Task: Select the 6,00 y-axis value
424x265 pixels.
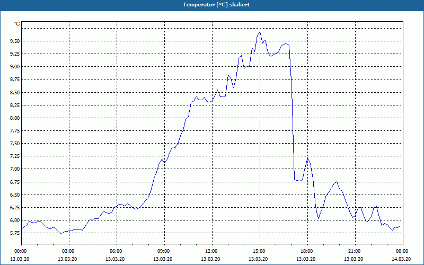Action: coord(15,220)
